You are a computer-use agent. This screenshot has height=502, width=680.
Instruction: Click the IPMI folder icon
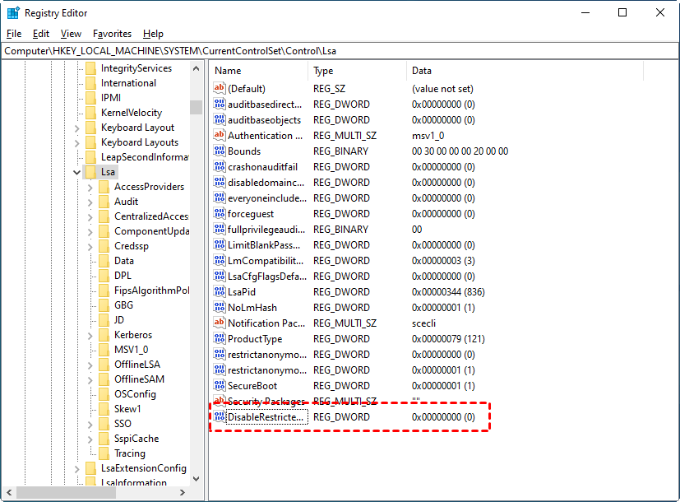point(91,98)
